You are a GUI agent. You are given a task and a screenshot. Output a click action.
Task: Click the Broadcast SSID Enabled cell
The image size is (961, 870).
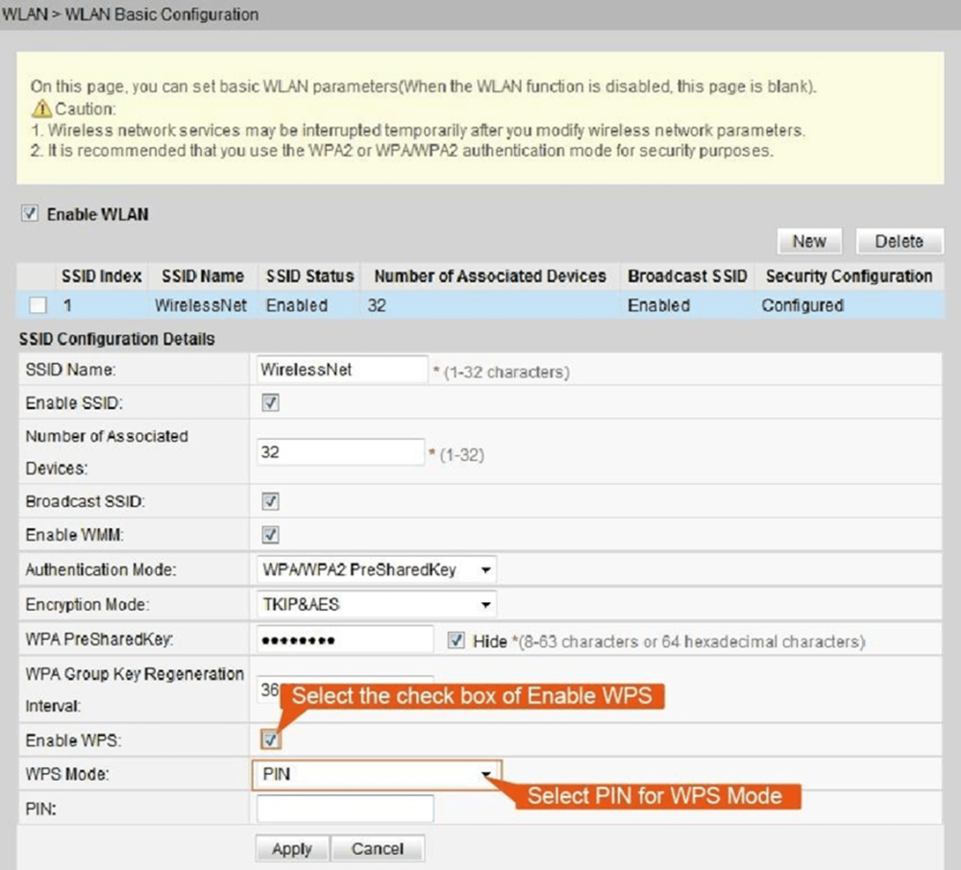[x=659, y=305]
